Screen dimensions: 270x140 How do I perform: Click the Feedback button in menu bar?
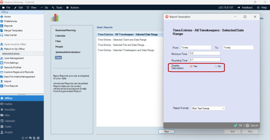pyautogui.click(x=245, y=8)
